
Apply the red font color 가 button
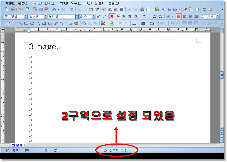(x=135, y=17)
